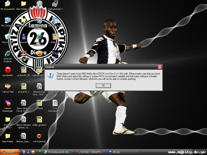Expand Quick Launch overflow chevron
Screen dimensions: 207x155
[40, 151]
